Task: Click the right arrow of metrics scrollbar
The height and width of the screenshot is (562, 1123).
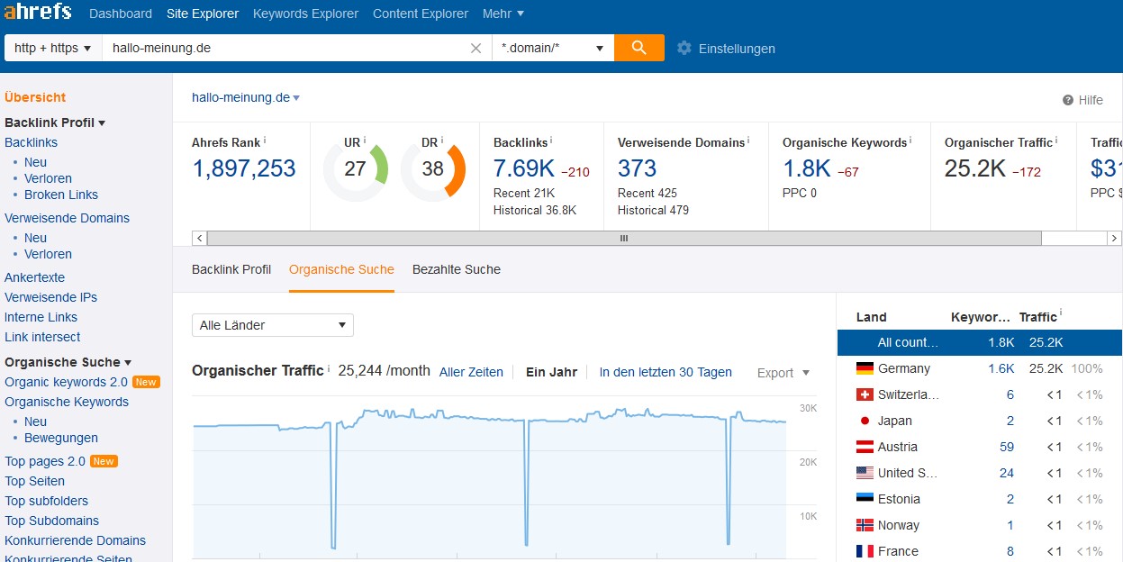Action: point(1114,238)
